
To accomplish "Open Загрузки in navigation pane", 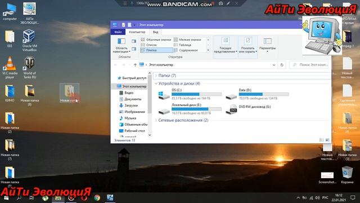I will [x=128, y=105].
